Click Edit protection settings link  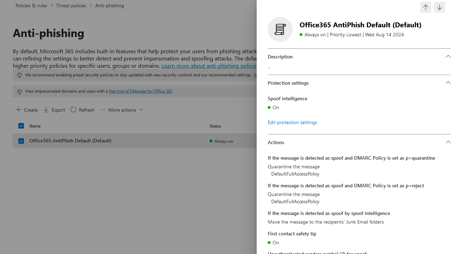[x=292, y=122]
